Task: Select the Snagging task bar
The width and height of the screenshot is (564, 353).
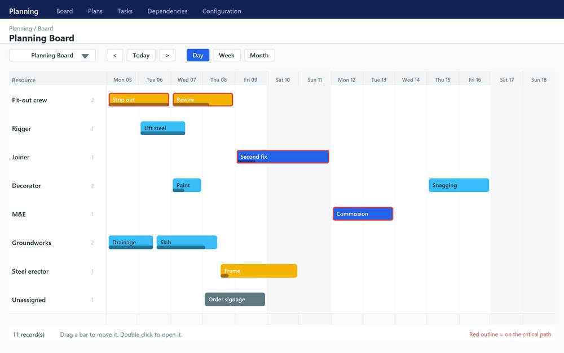Action: [459, 185]
